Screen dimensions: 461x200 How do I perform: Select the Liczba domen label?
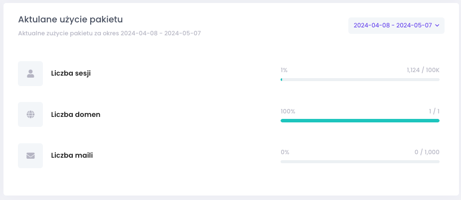pos(76,114)
